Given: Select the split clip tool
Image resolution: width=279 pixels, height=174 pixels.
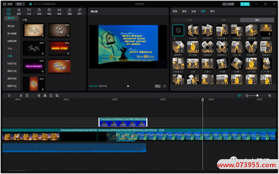Looking at the screenshot, I should click(21, 95).
